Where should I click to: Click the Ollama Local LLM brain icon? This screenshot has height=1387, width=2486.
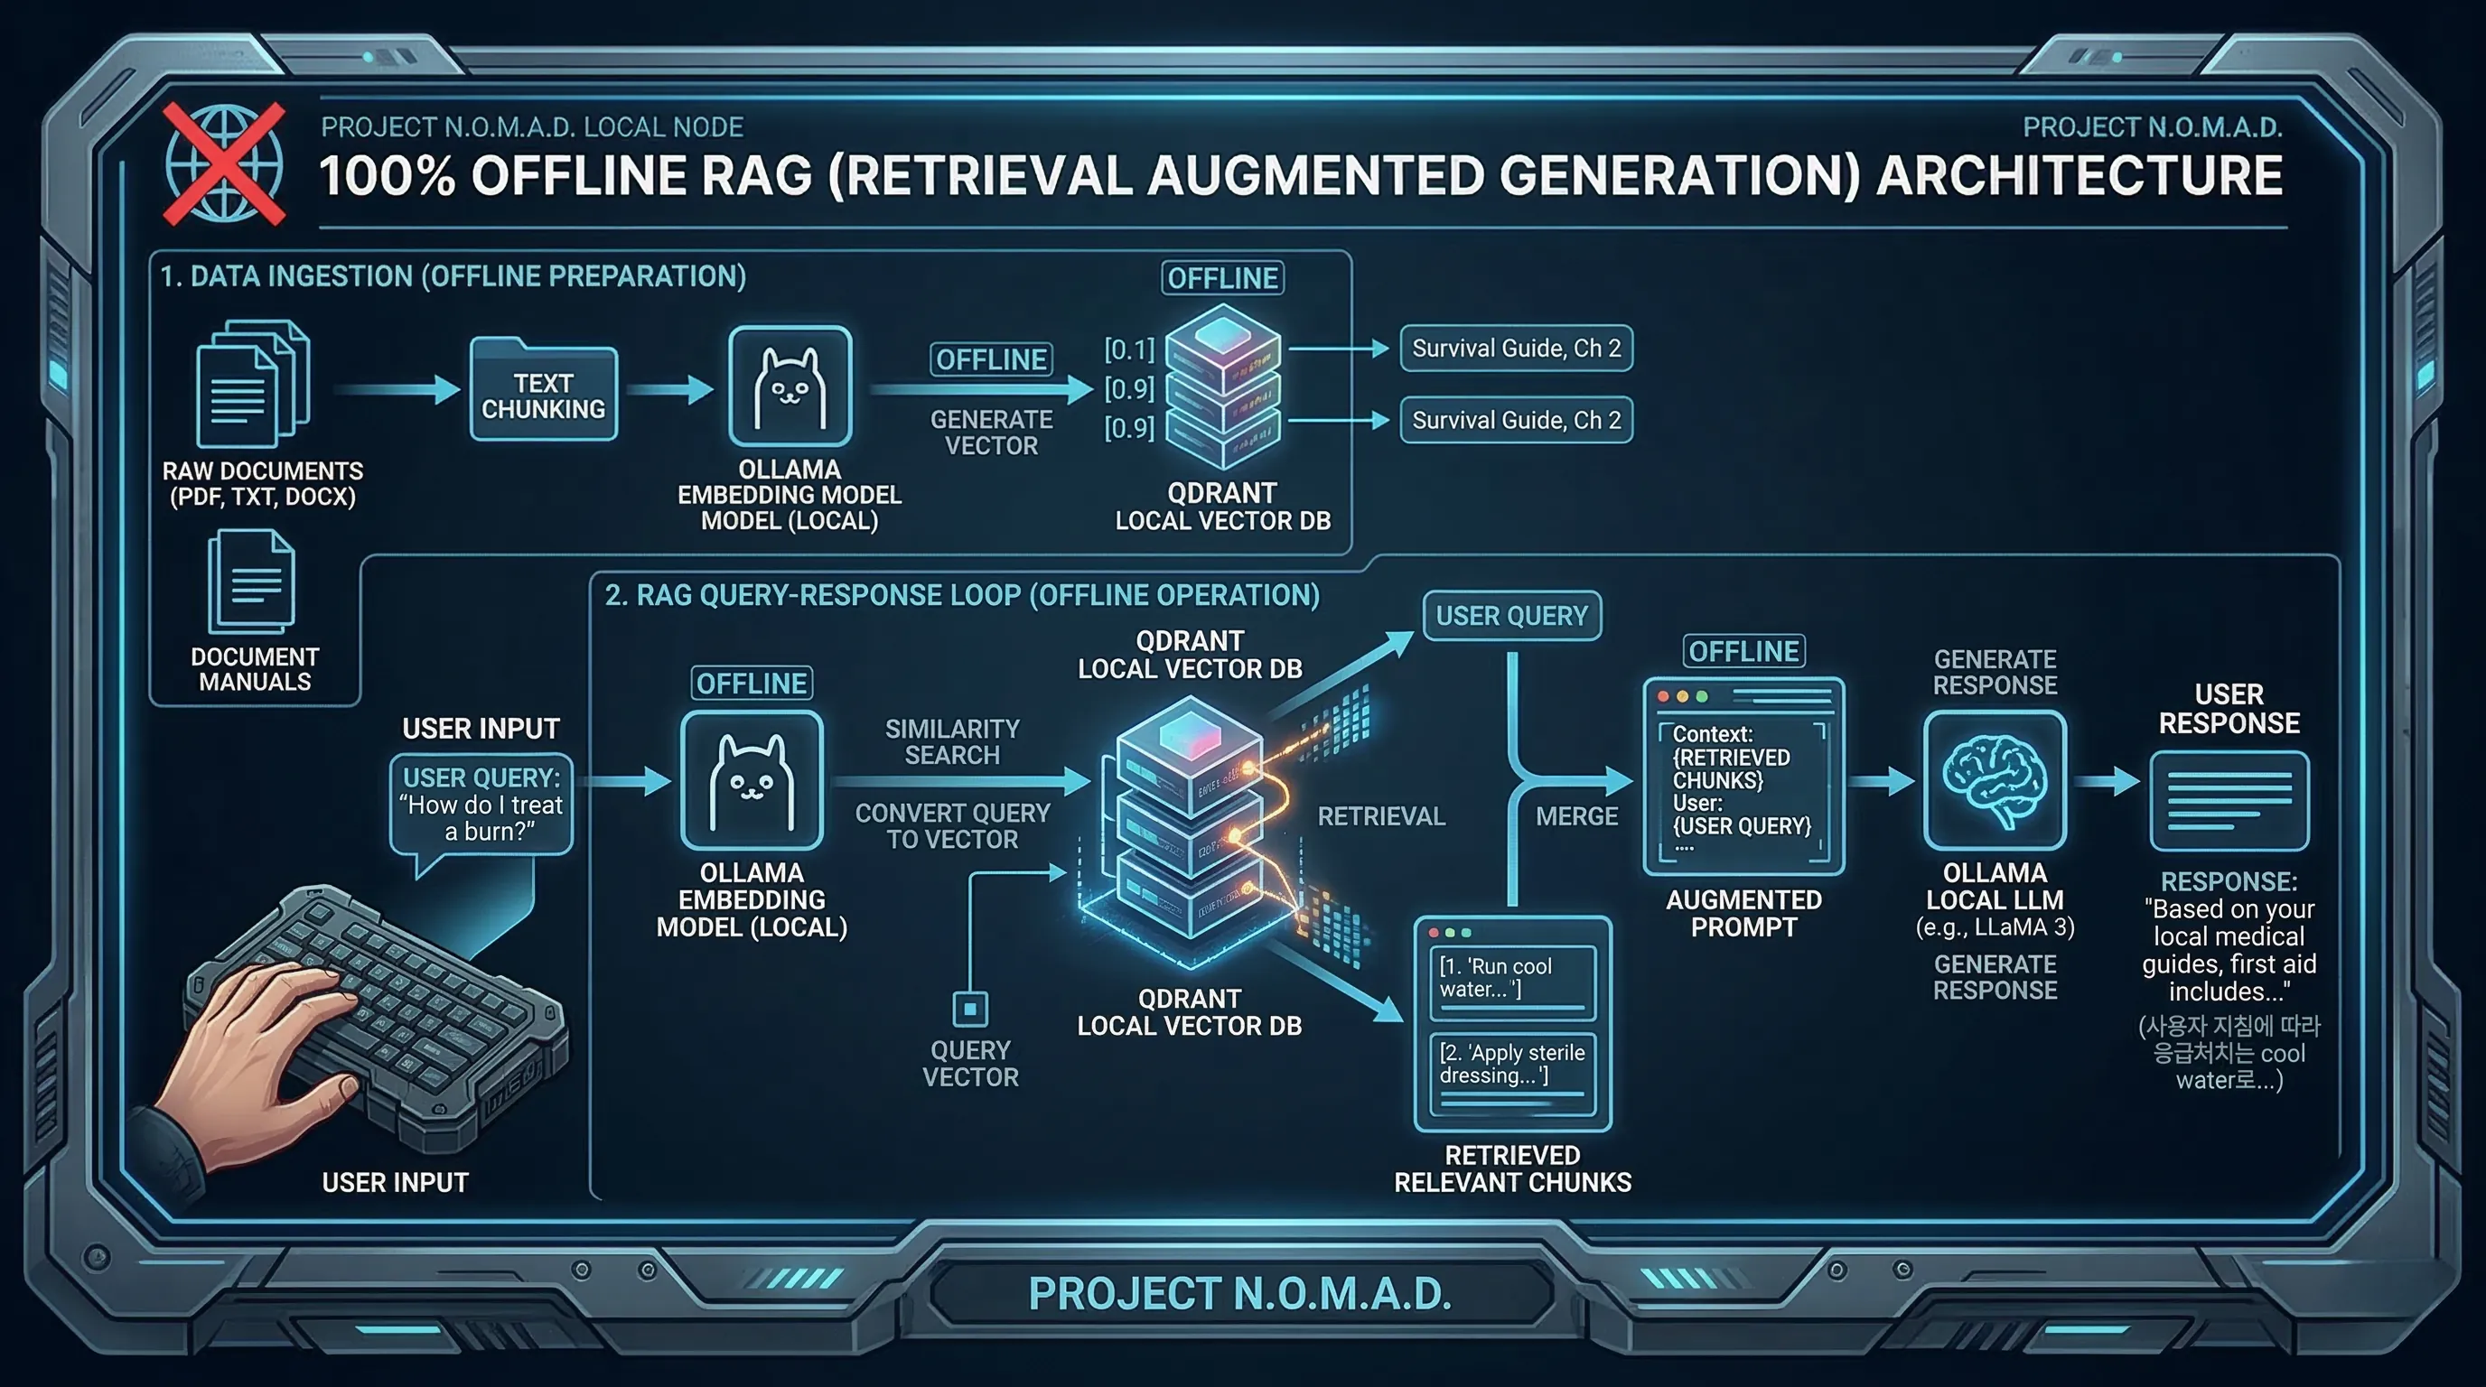tap(1994, 779)
